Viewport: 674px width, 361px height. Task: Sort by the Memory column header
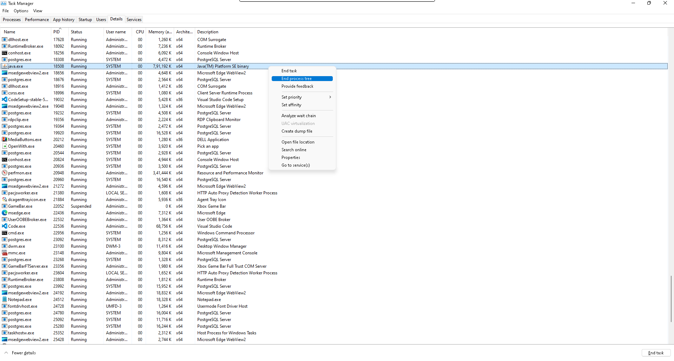coord(160,32)
